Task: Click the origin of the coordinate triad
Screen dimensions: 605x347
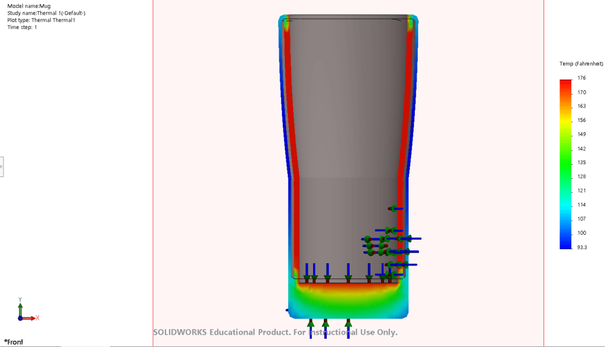Action: (x=19, y=317)
